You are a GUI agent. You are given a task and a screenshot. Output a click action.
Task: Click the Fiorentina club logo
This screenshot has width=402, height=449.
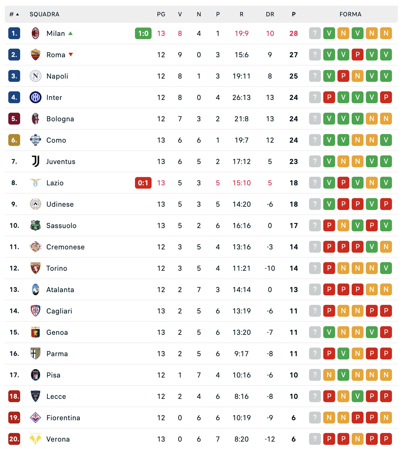(x=36, y=418)
